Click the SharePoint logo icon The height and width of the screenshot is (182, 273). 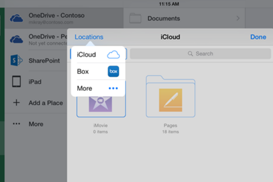coord(16,60)
